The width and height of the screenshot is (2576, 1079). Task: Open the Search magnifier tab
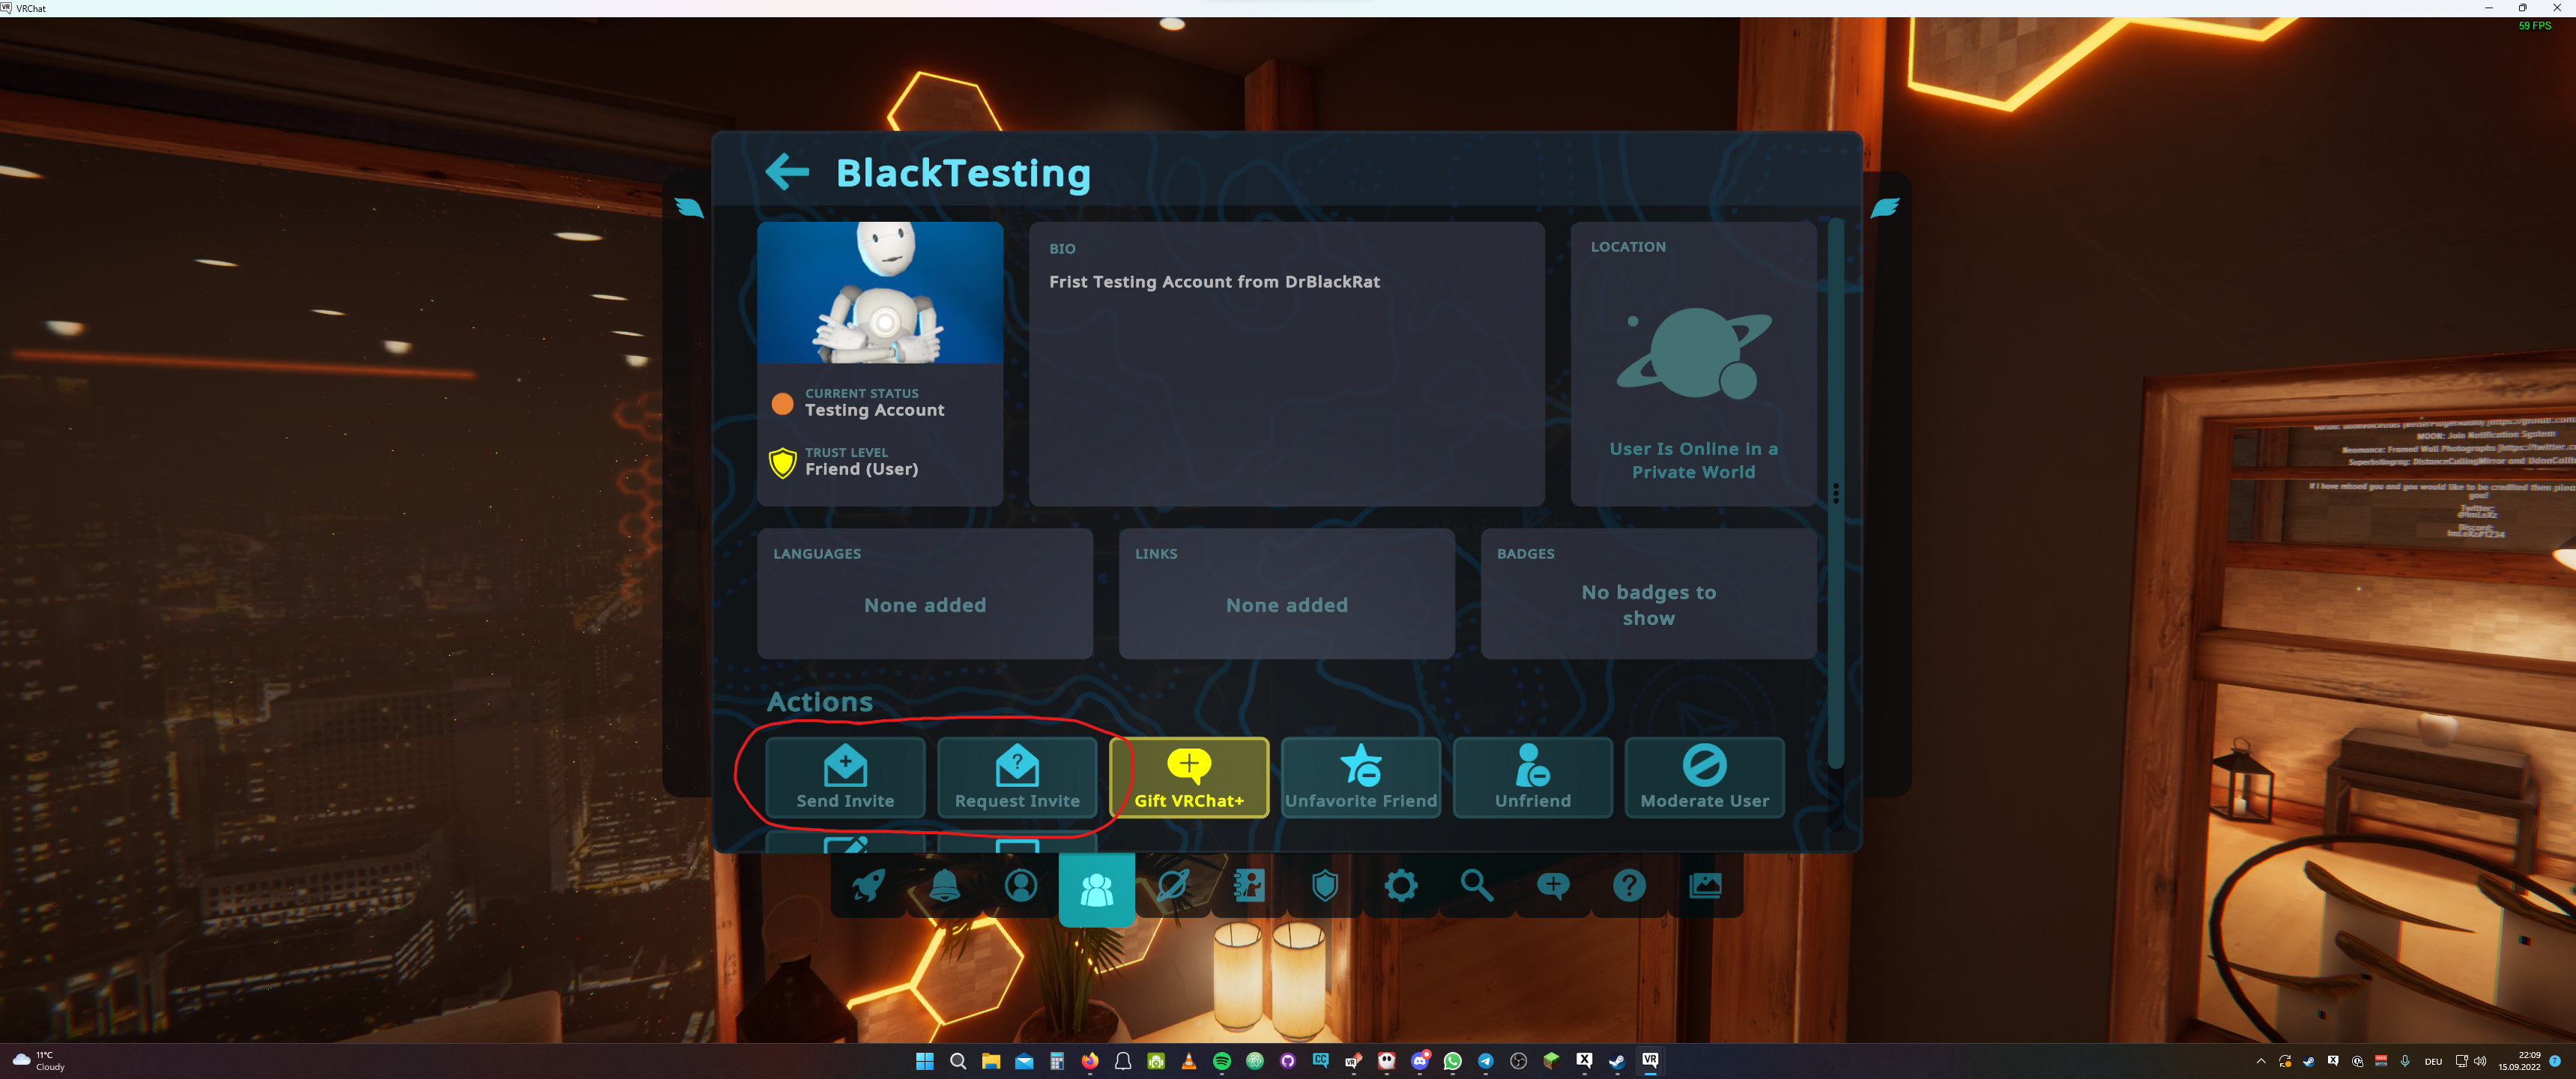pos(1476,885)
